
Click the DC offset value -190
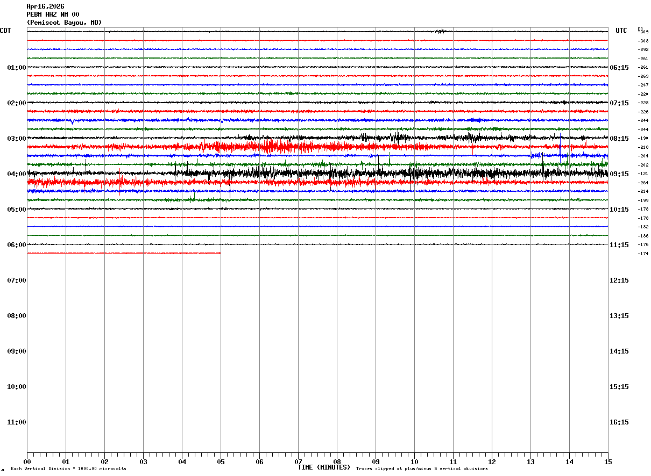click(x=643, y=139)
